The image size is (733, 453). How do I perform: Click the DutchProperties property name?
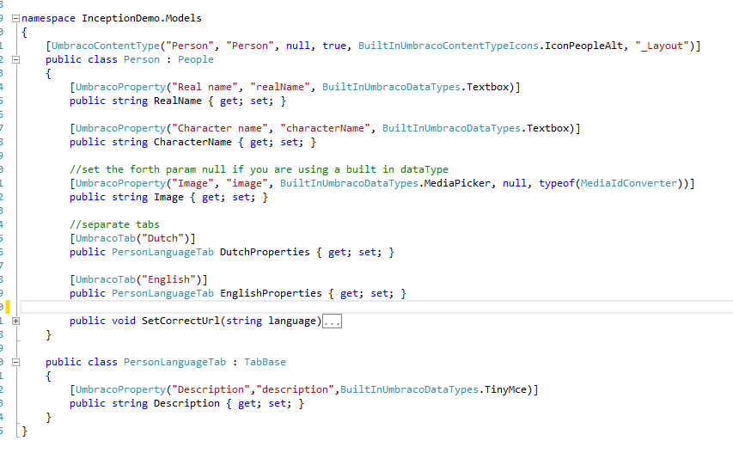(x=265, y=253)
